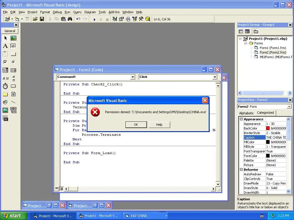This screenshot has height=220, width=294.
Task: Click View Object icon in Project Explorer
Action: [247, 32]
